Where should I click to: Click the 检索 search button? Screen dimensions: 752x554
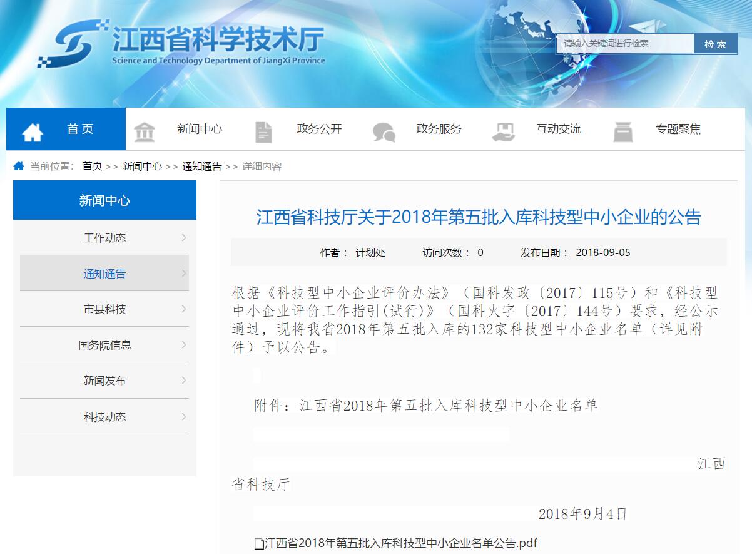point(716,44)
